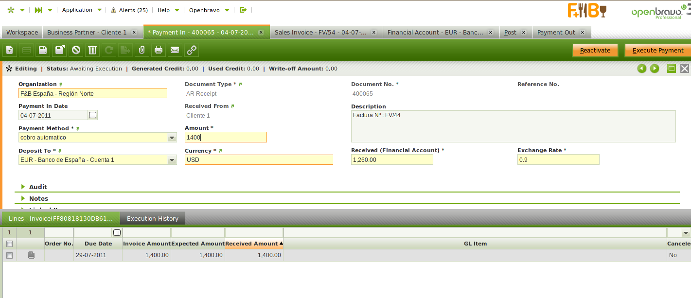
Task: Click the Currency field showing USD
Action: [259, 159]
